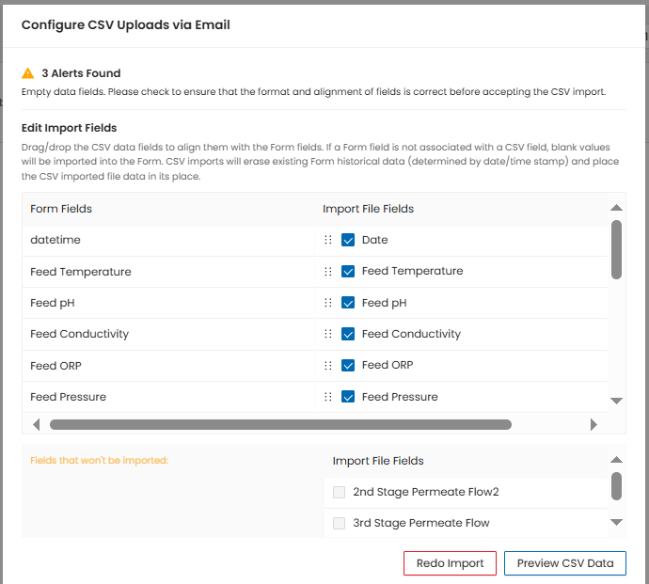
Task: Click drag handle beside Date field
Action: pyautogui.click(x=328, y=240)
